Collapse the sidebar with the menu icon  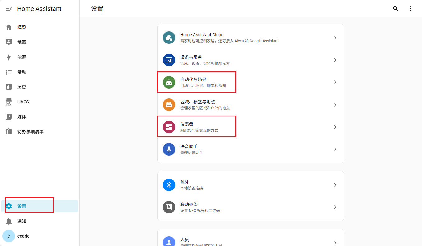(9, 9)
